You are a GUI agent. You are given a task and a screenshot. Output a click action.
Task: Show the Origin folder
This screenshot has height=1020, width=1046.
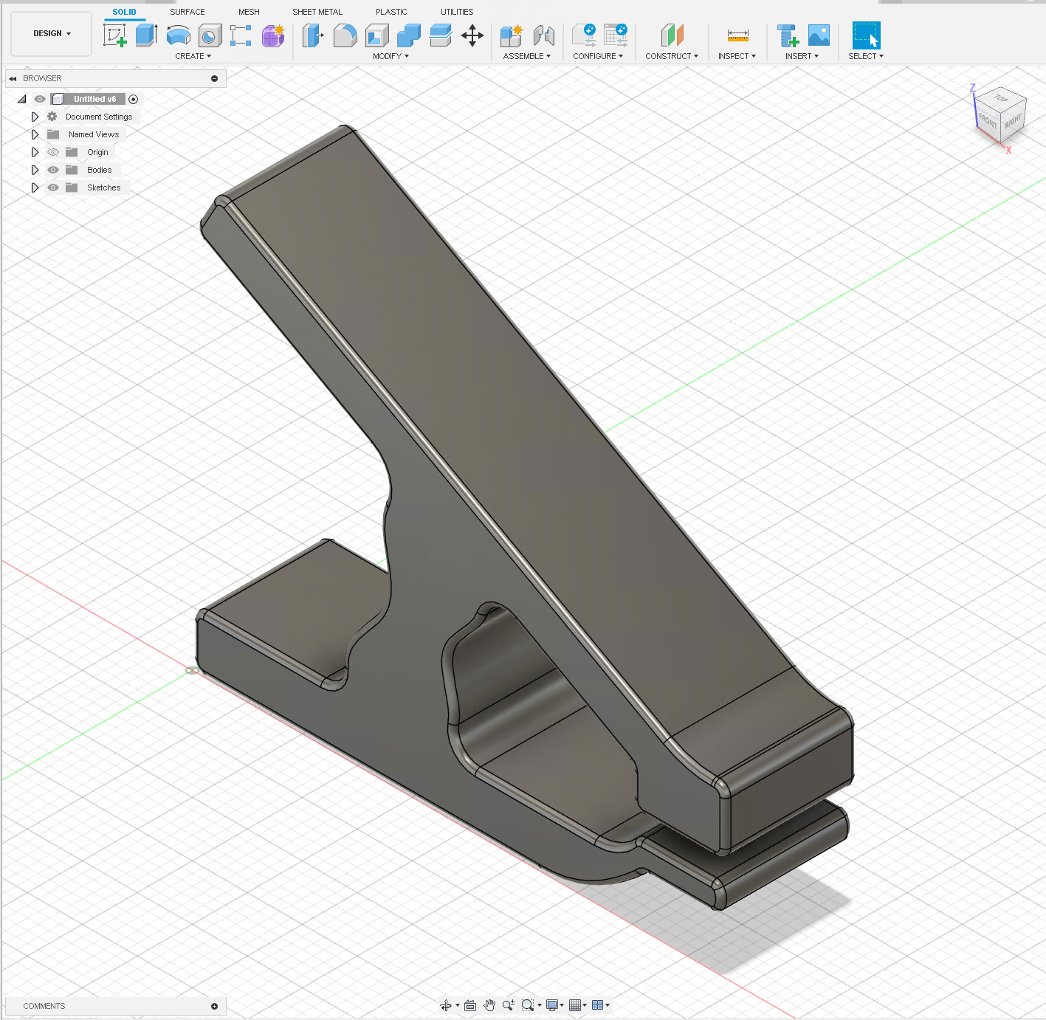(x=52, y=151)
